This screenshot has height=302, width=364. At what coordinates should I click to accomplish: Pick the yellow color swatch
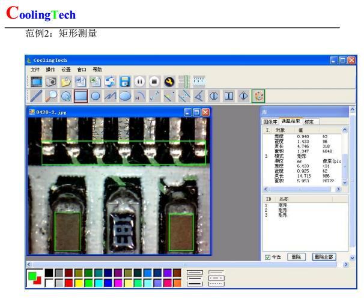(x=79, y=283)
